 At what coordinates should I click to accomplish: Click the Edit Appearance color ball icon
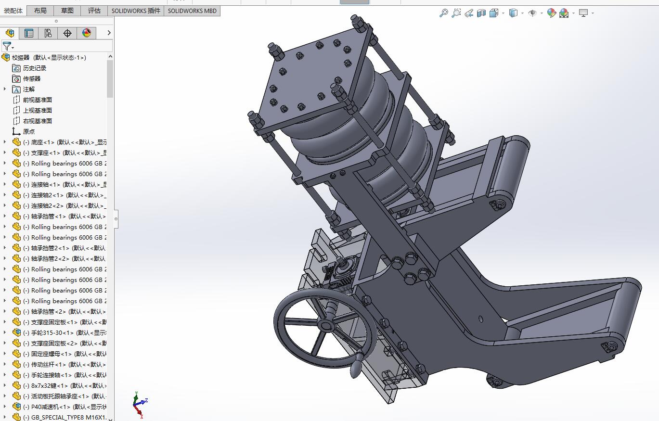coord(552,13)
